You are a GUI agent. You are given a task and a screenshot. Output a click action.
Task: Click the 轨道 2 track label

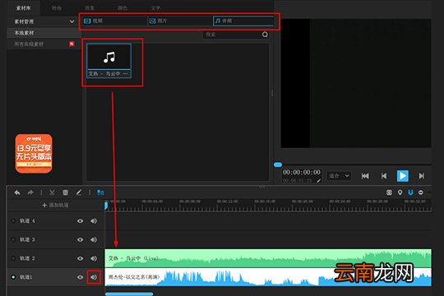coord(27,258)
